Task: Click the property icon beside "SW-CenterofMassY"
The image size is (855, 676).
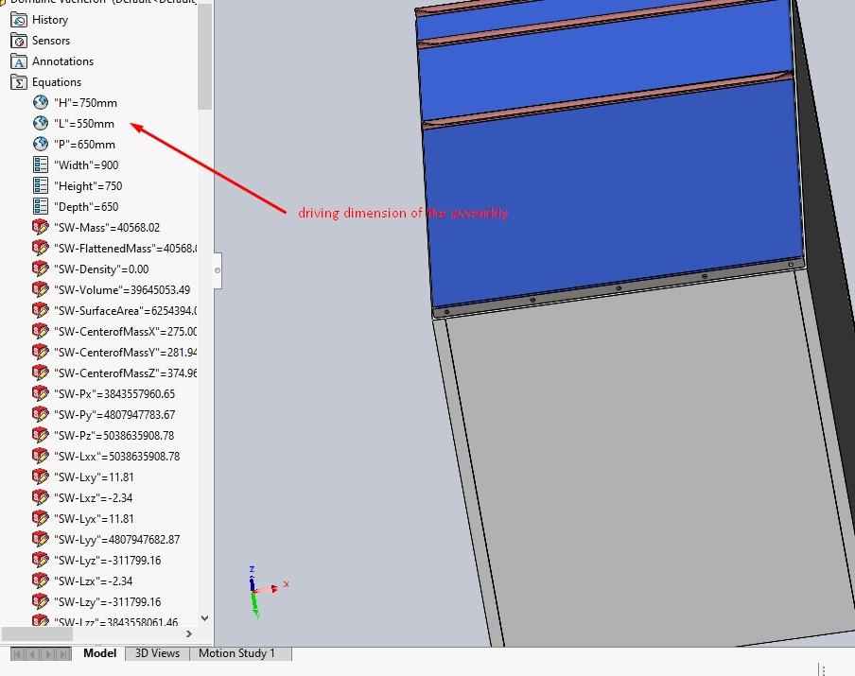Action: coord(41,352)
